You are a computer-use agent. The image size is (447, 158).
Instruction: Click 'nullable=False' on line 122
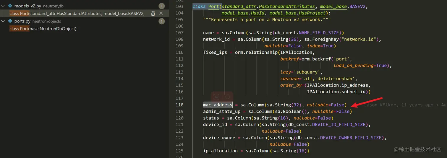tap(280, 131)
